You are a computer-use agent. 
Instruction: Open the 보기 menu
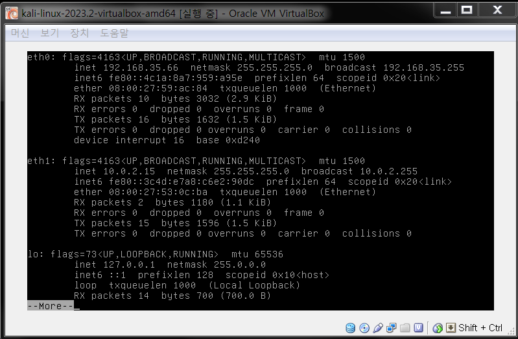click(x=50, y=32)
